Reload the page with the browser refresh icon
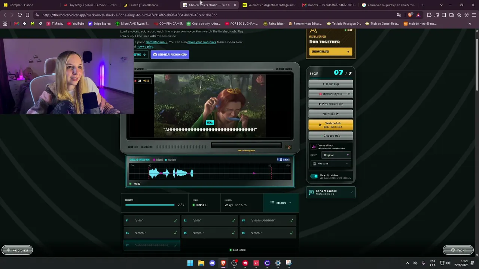This screenshot has height=269, width=479. pyautogui.click(x=20, y=15)
